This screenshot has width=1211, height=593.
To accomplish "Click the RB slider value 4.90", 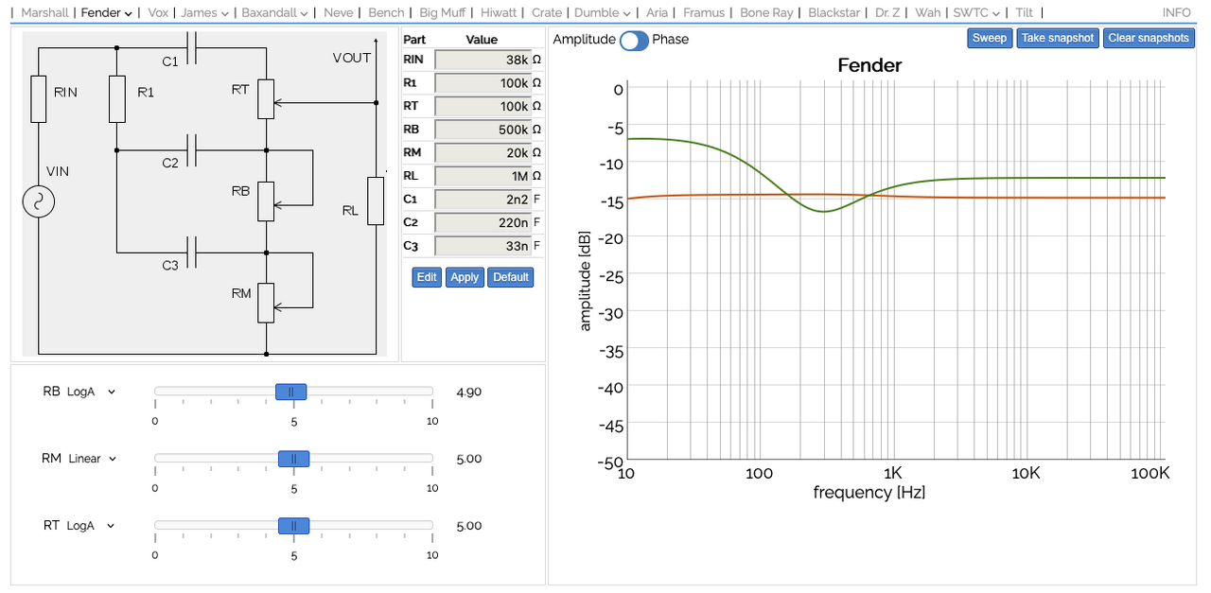I will click(469, 392).
